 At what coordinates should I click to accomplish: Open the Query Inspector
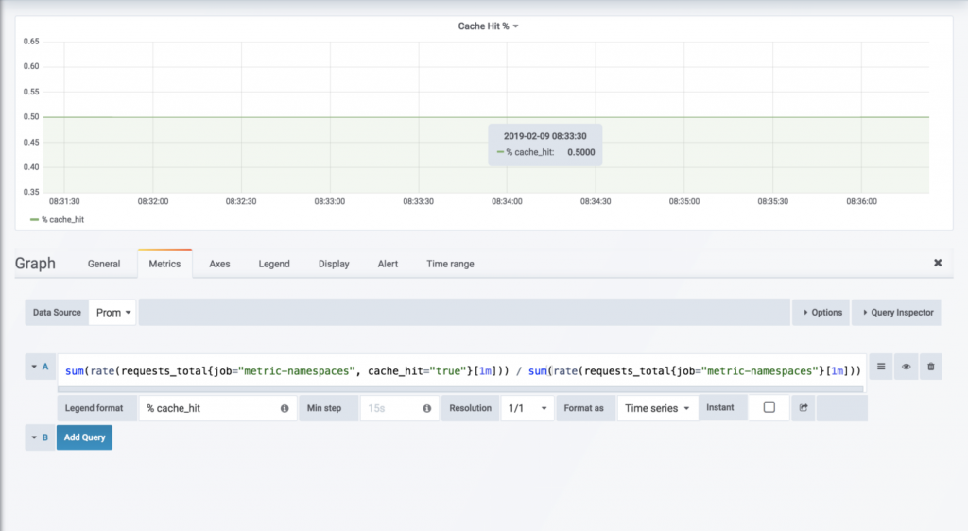[x=897, y=312]
